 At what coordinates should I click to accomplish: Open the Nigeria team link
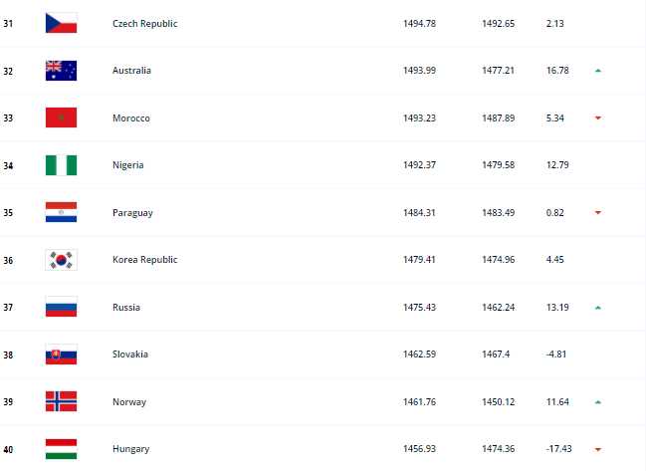click(x=128, y=165)
